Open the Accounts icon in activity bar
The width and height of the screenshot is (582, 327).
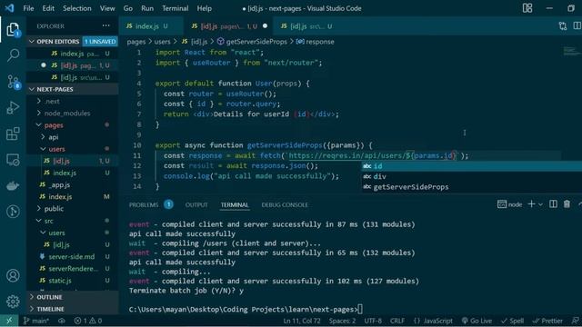pos(13,275)
